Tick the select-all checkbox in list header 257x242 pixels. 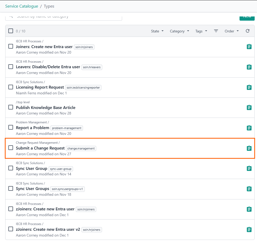click(x=11, y=31)
